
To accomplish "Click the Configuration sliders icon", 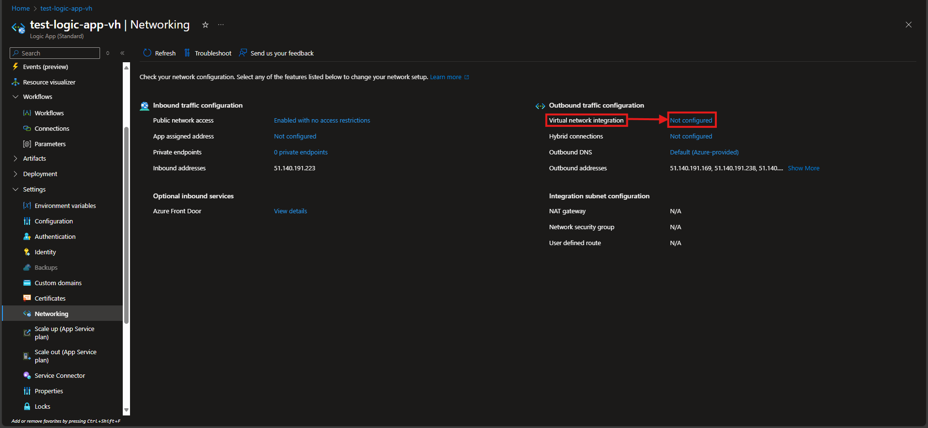I will (27, 221).
